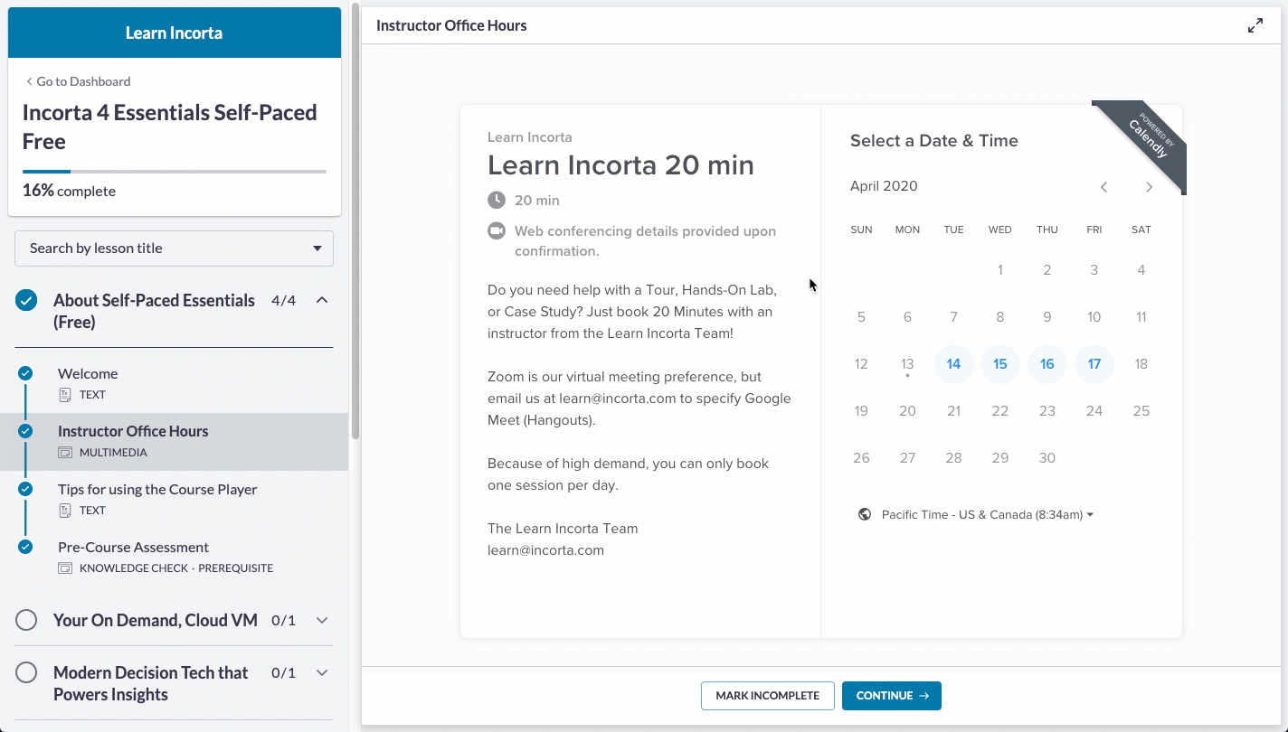Expand the lesson viewer to fullscreen
Image resolution: width=1288 pixels, height=732 pixels.
click(x=1255, y=26)
